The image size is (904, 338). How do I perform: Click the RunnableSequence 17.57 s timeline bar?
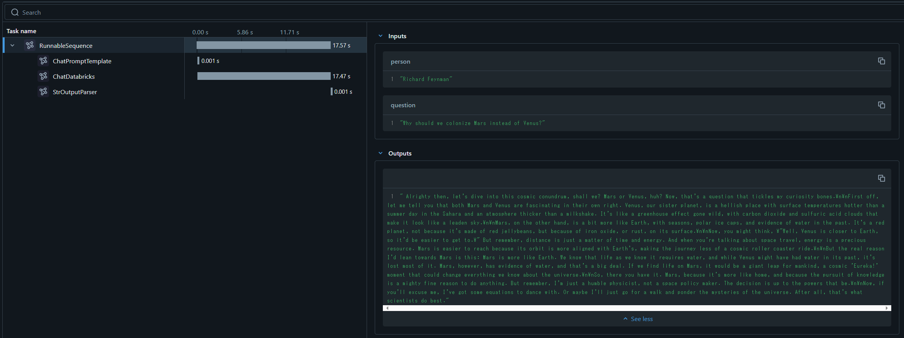click(263, 45)
